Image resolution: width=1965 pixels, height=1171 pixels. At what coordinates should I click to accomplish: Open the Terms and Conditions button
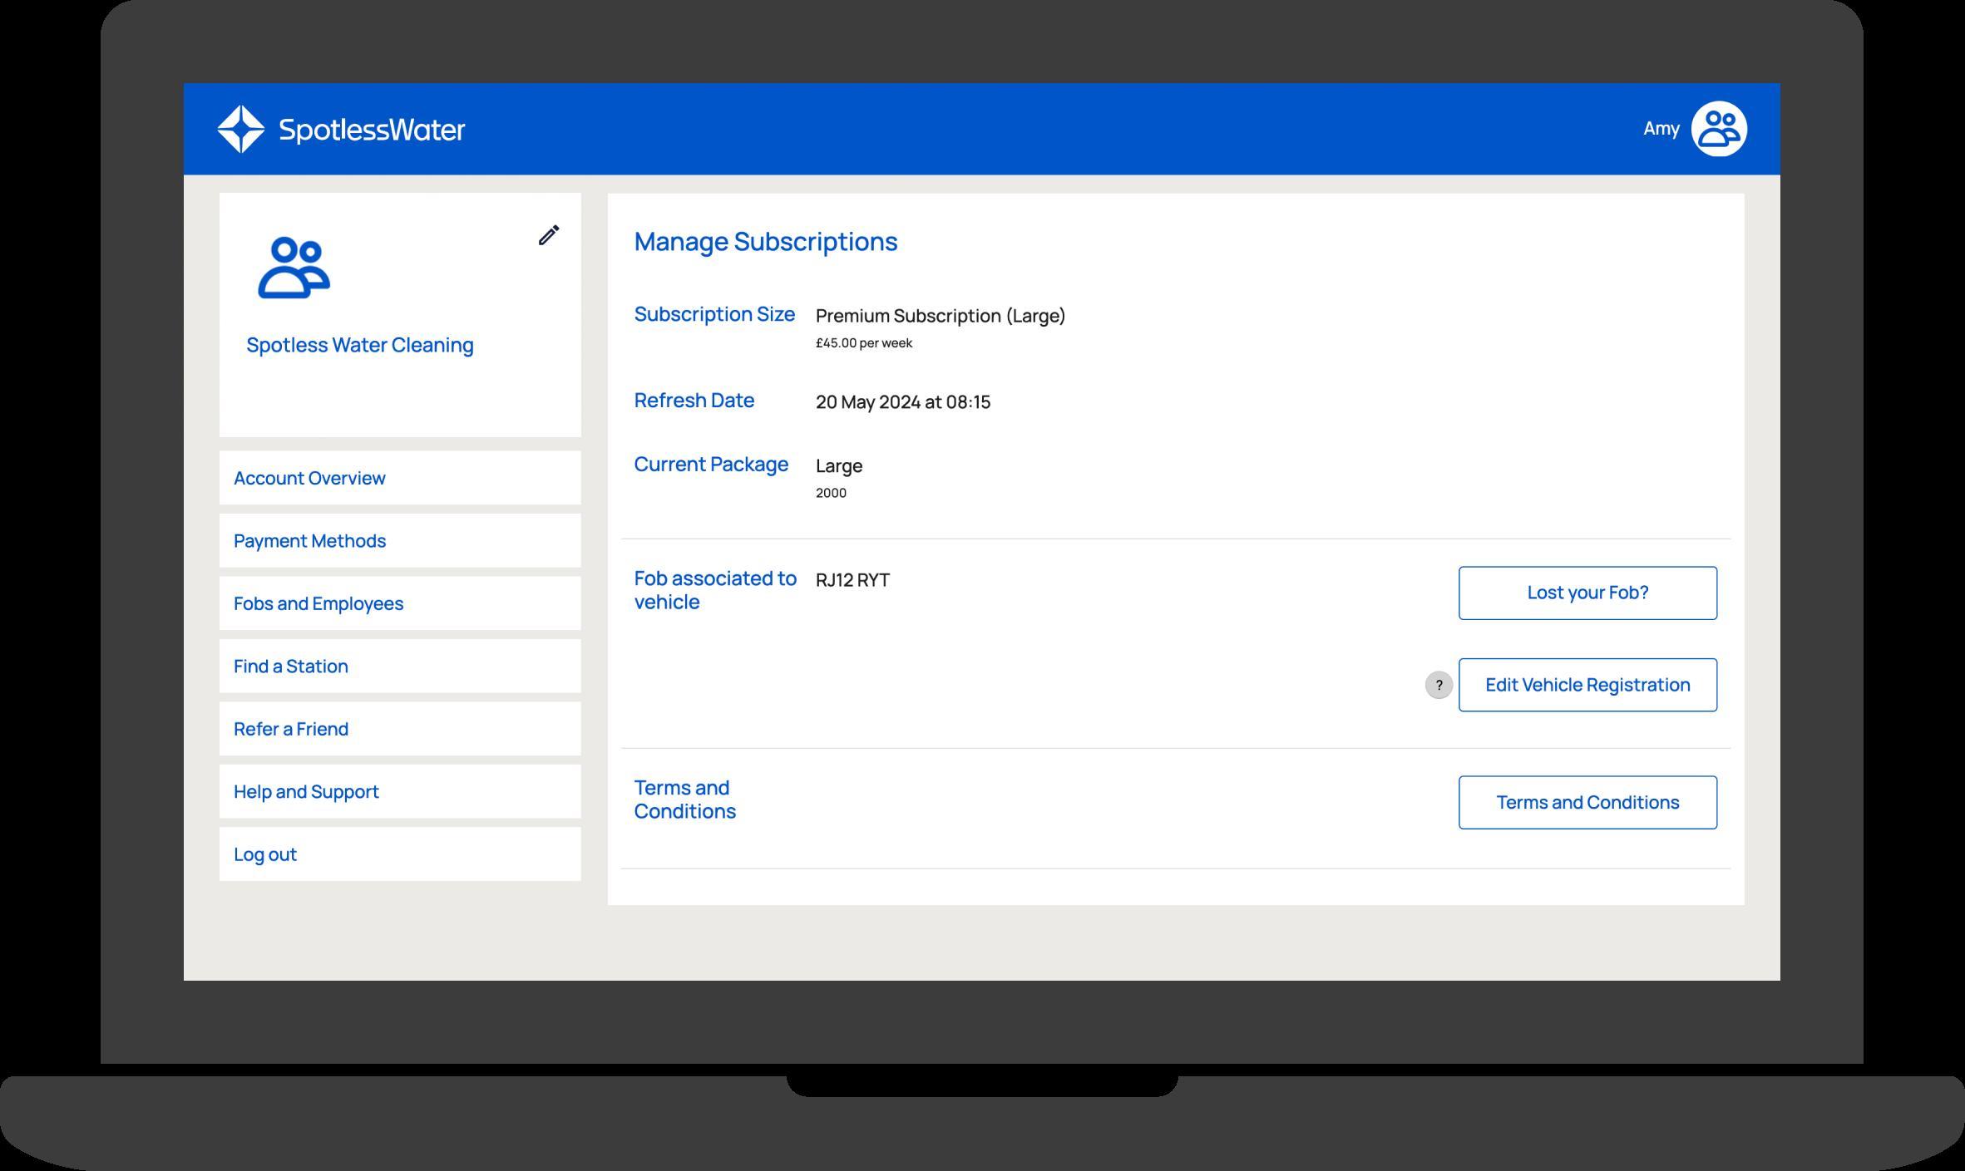click(x=1587, y=802)
